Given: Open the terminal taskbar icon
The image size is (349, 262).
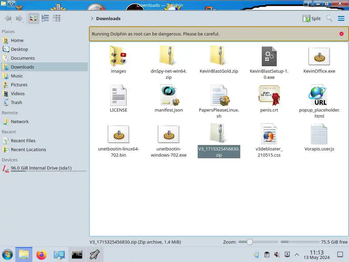Looking at the screenshot, I should (77, 254).
